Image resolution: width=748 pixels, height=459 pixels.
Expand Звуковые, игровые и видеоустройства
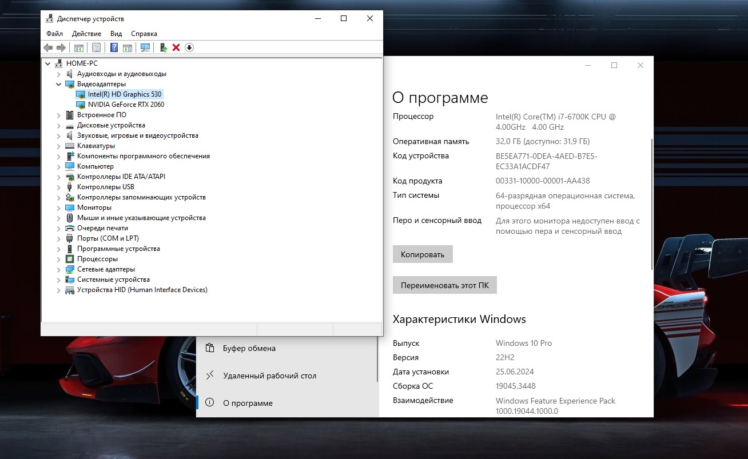pos(58,135)
